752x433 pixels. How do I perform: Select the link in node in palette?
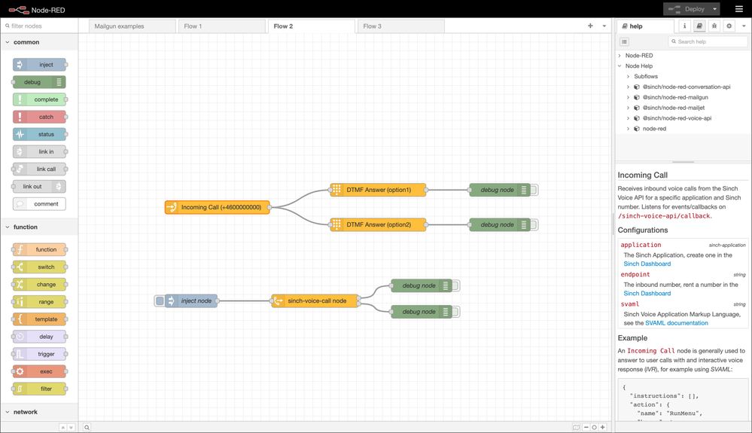point(39,151)
